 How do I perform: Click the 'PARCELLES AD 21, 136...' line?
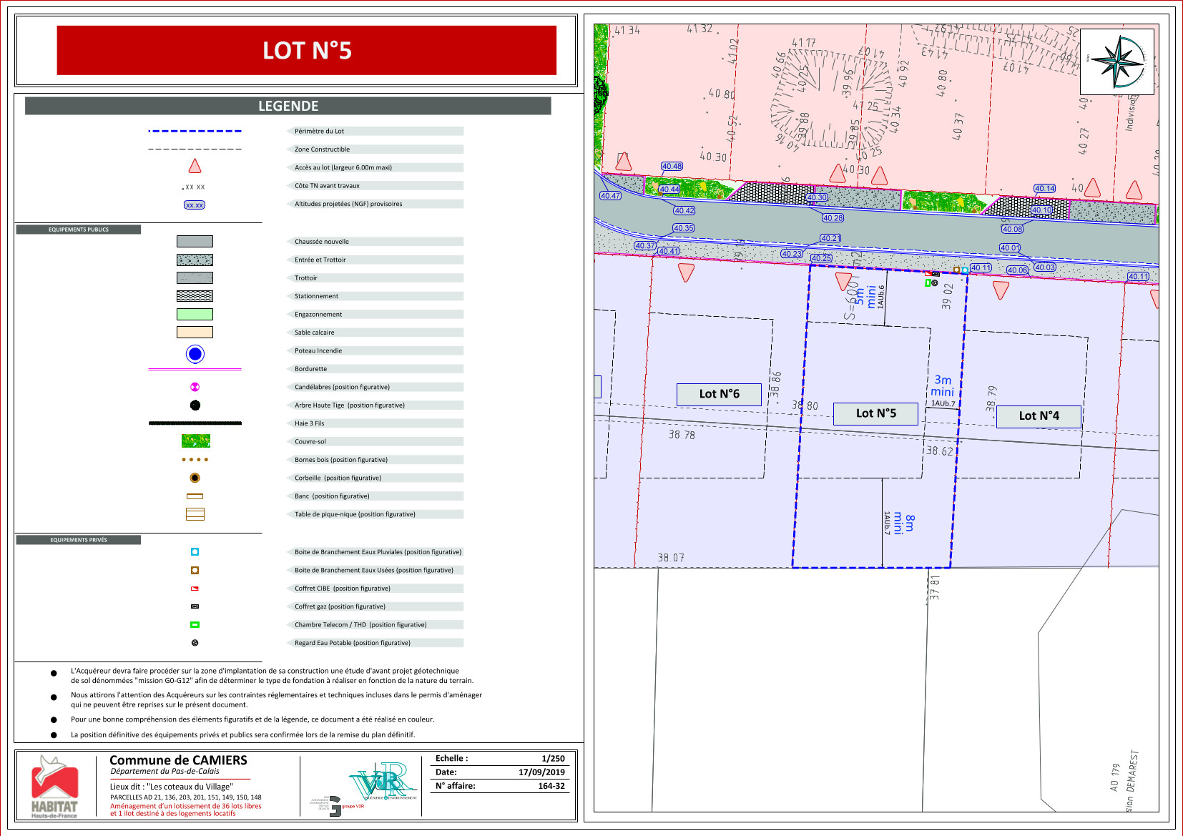pos(186,797)
